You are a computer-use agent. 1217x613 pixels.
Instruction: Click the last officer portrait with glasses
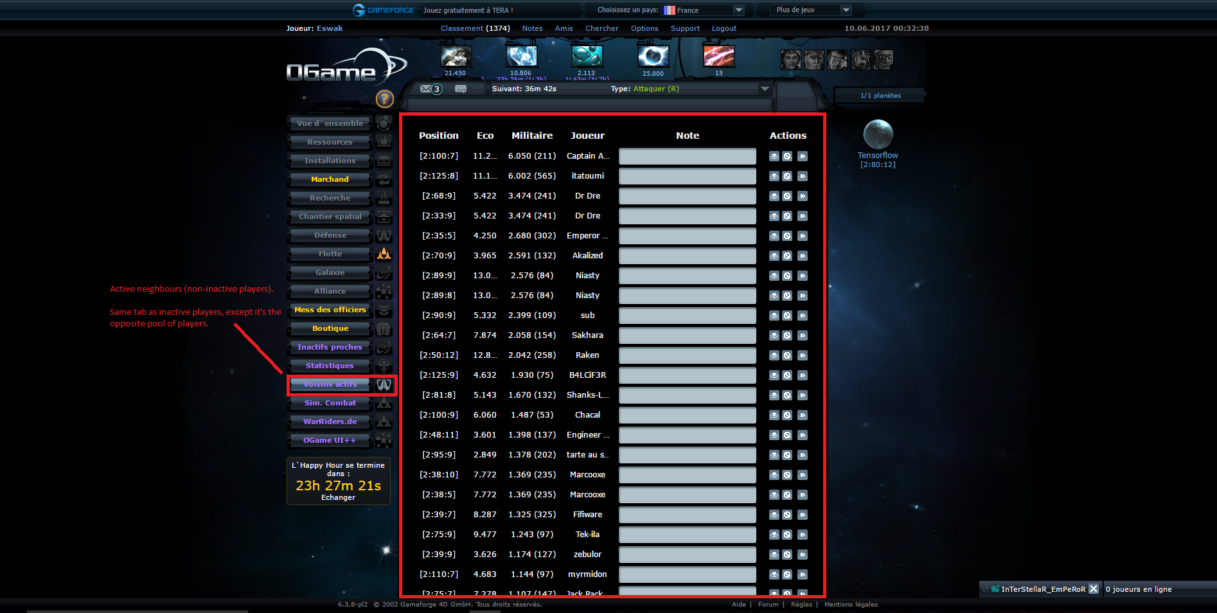click(884, 60)
